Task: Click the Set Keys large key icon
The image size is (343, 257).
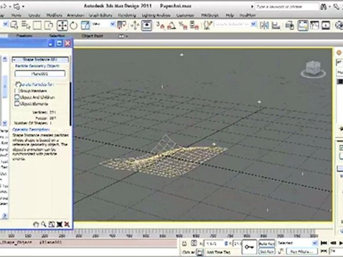Action: click(x=249, y=247)
